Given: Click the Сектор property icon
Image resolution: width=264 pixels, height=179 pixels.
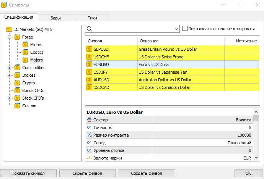Looking at the screenshot, I should click(x=89, y=120).
